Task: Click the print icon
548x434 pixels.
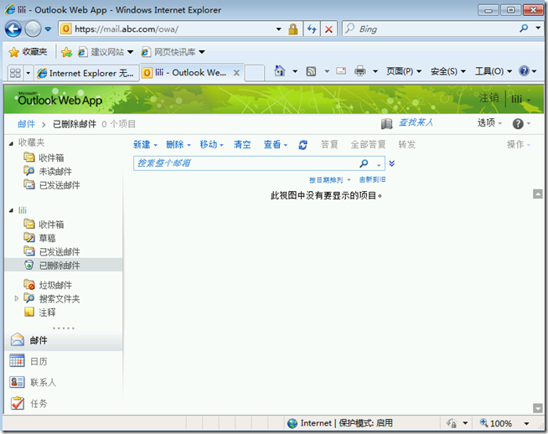Action: [359, 71]
